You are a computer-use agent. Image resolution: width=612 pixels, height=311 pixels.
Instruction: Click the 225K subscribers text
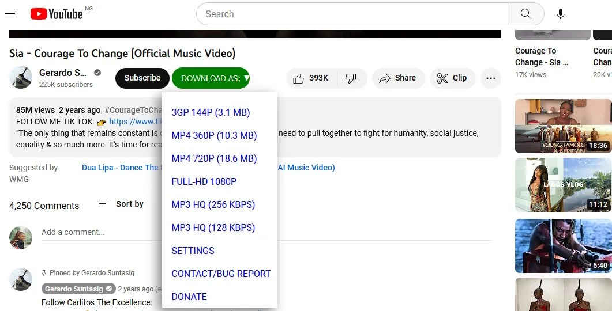click(66, 85)
